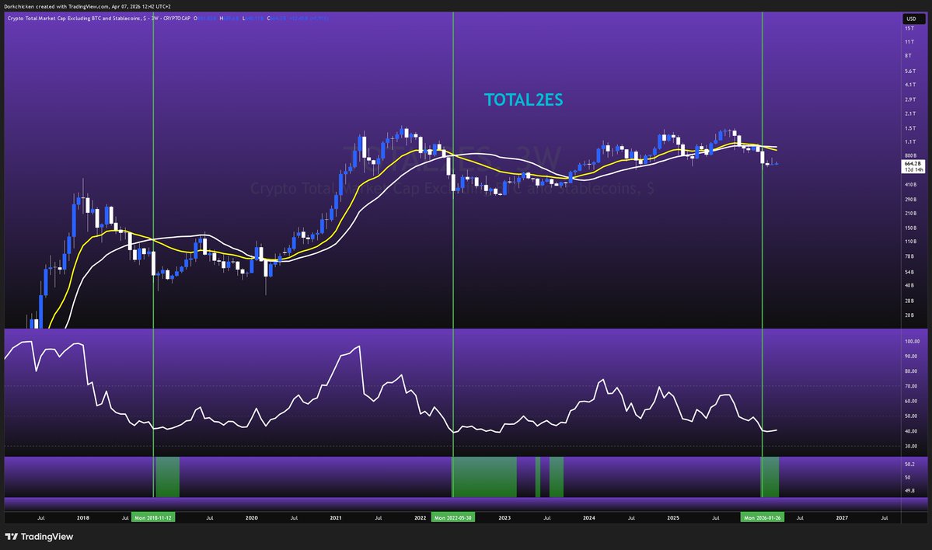Click the 4.1 T price axis label

[910, 85]
